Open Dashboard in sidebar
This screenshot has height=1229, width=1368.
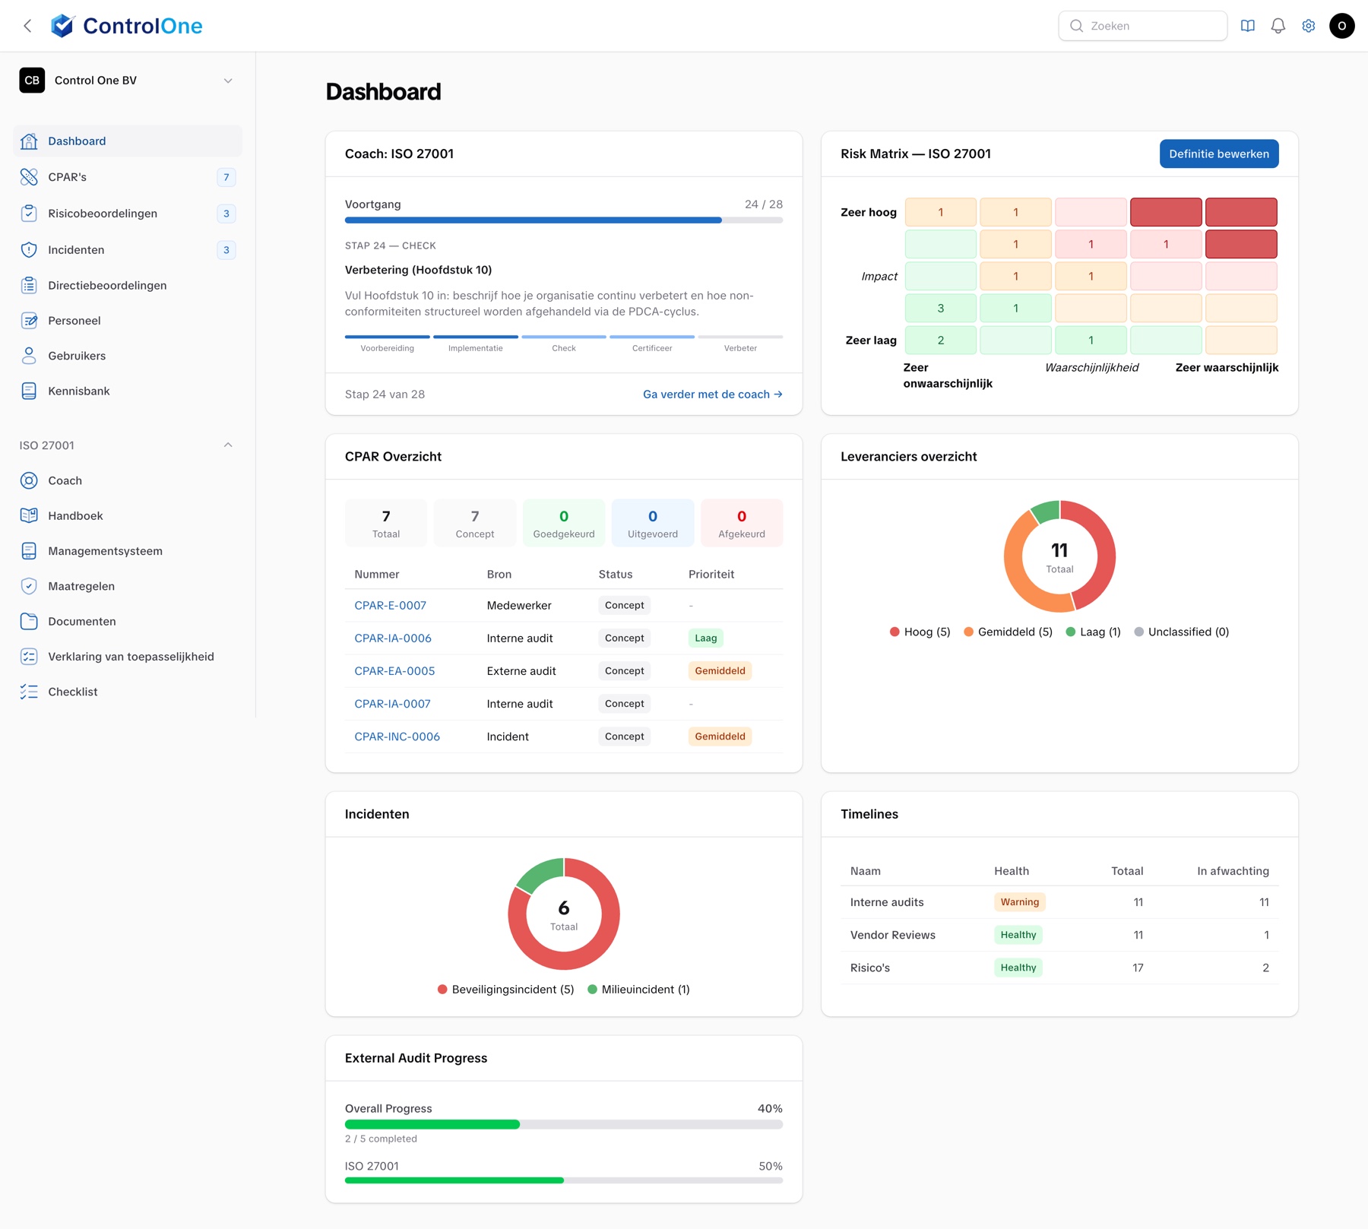tap(128, 141)
